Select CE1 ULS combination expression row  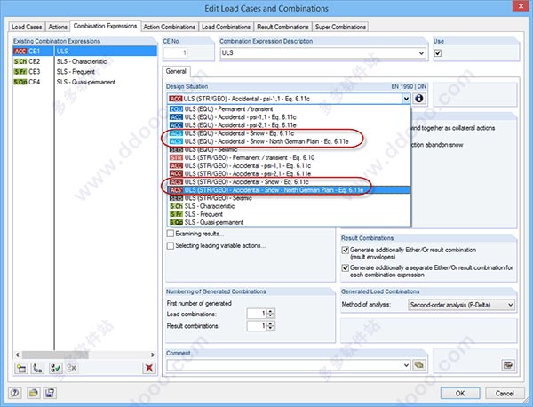point(85,52)
